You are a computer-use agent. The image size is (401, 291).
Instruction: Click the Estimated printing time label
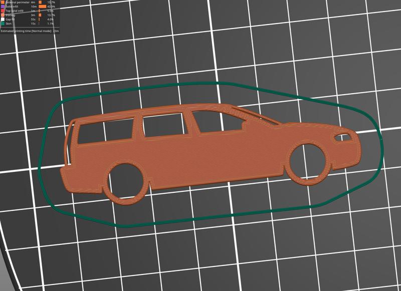(x=29, y=30)
